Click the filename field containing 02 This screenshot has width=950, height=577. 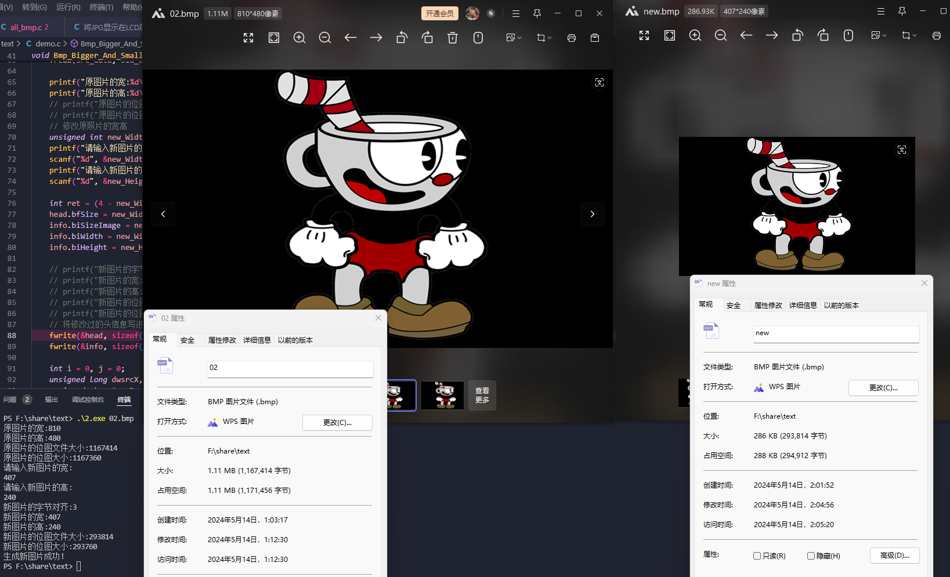click(290, 368)
